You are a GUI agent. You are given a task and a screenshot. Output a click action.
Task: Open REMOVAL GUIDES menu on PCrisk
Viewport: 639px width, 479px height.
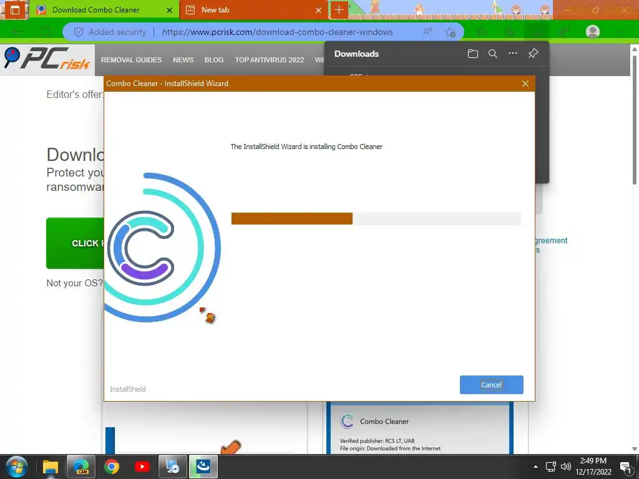click(131, 60)
